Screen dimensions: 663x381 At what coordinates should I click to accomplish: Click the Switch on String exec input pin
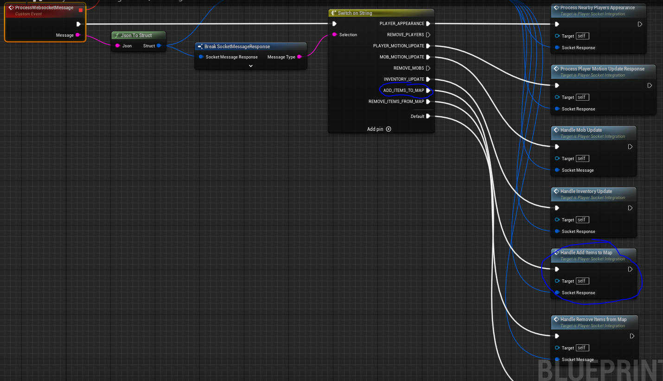(334, 24)
